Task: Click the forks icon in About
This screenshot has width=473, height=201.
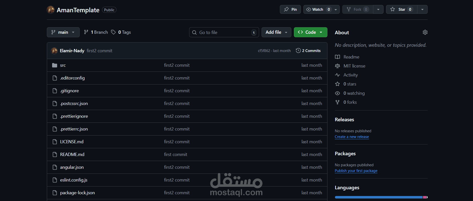Action: (x=337, y=102)
